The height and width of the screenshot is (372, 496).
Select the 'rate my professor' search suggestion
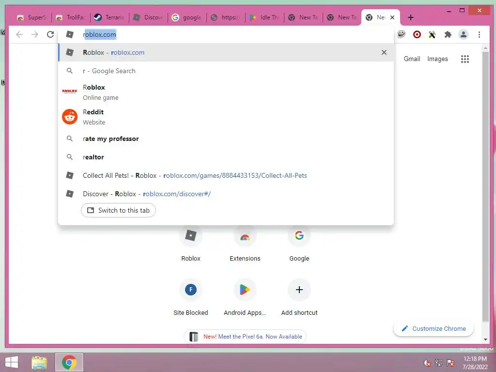(x=226, y=139)
